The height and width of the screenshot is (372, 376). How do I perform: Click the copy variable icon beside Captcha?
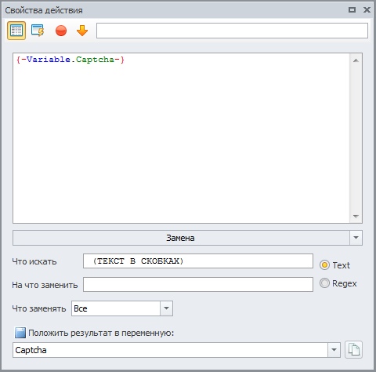(x=353, y=350)
